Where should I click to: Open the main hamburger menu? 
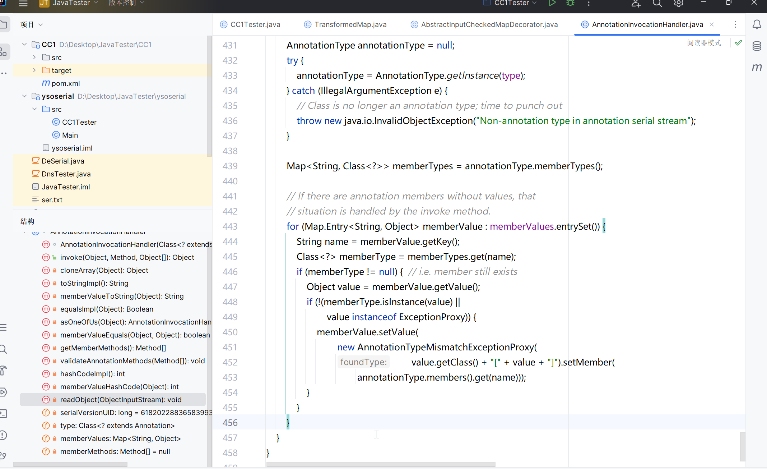coord(23,3)
